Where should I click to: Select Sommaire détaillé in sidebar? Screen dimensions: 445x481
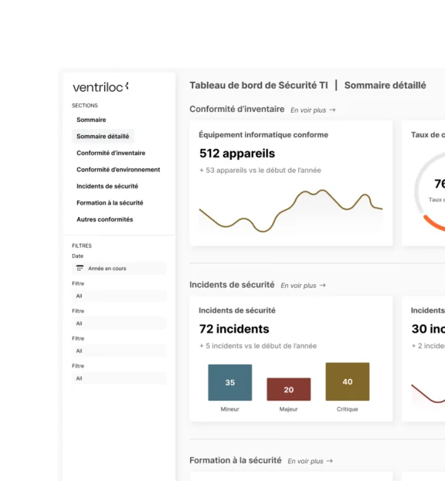click(x=103, y=136)
